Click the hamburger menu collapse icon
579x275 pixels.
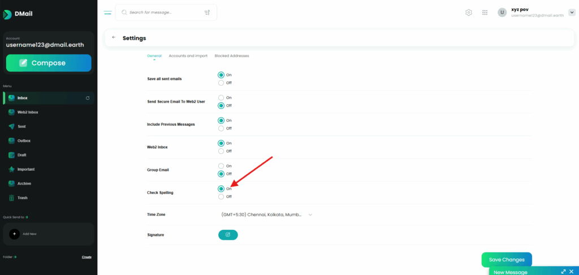pos(108,12)
